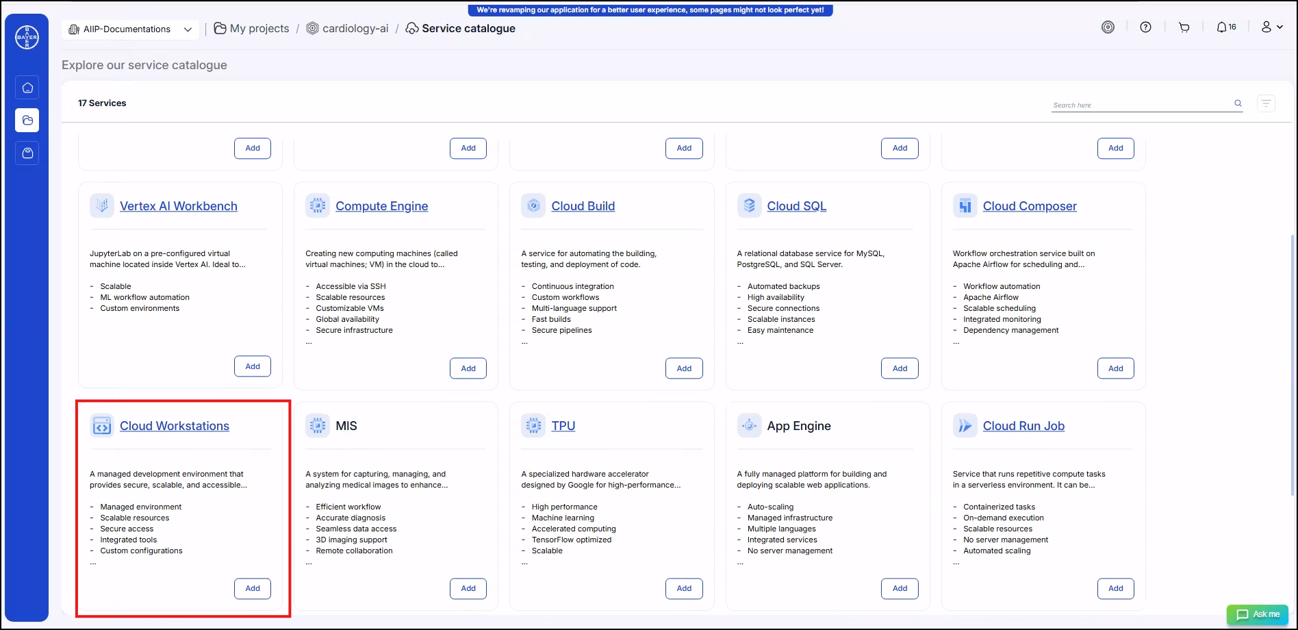Click the MIS card icon

(318, 426)
